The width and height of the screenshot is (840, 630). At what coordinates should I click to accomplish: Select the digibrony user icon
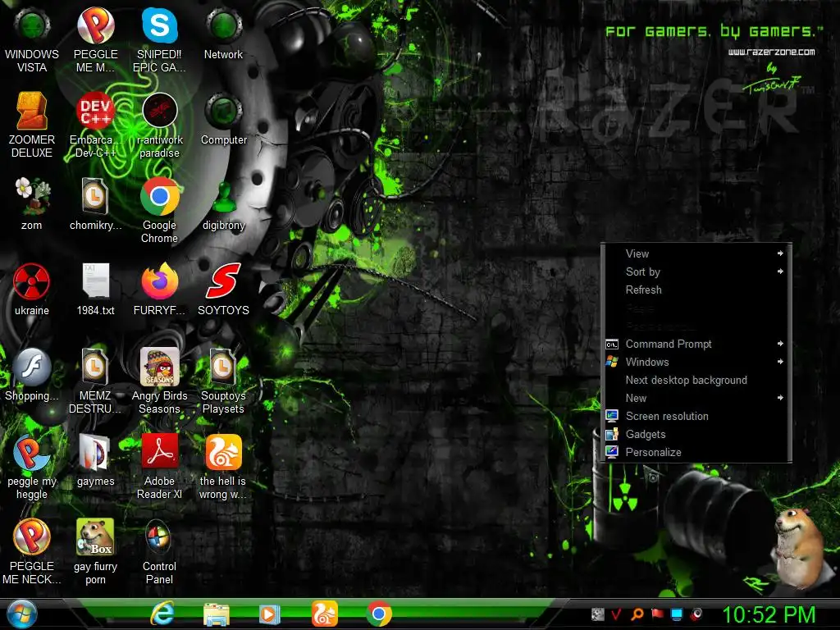click(x=223, y=204)
